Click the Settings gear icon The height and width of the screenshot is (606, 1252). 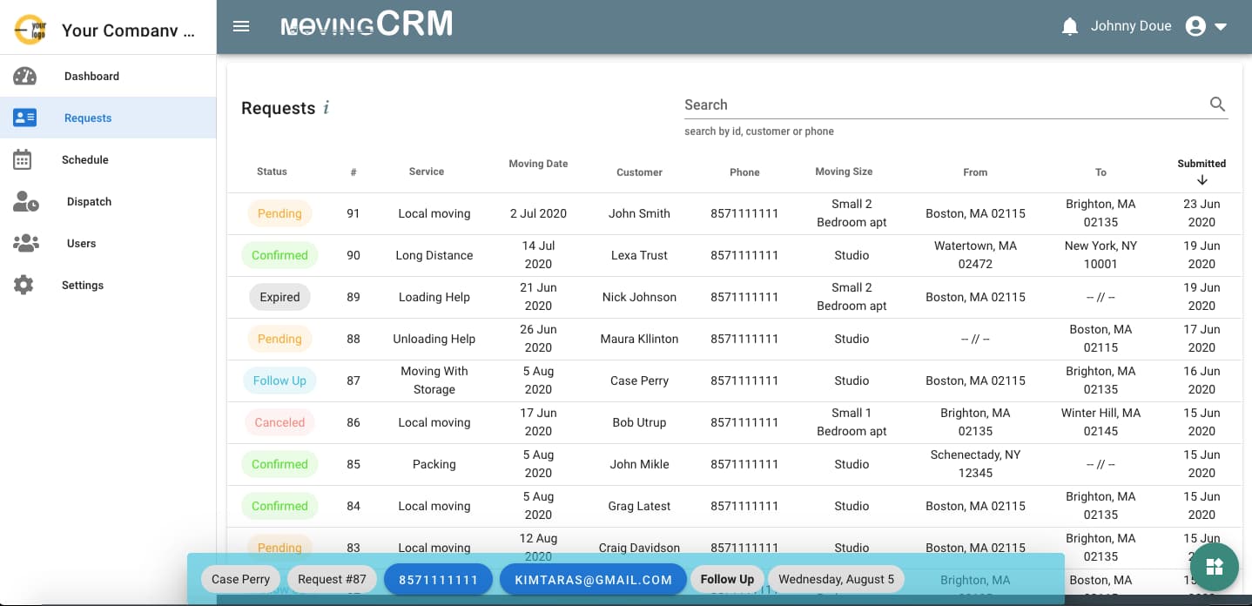24,285
